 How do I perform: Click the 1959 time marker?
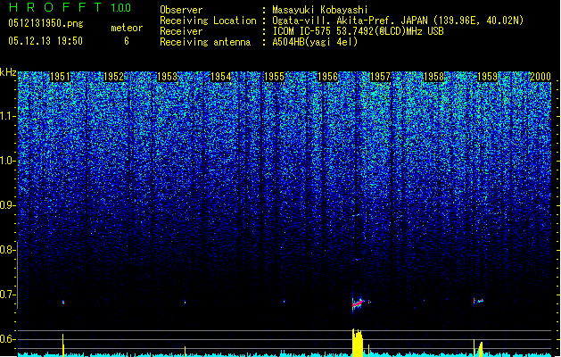coord(487,77)
